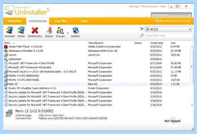
Task: Click the Install toolbar icon
Action: (x=21, y=30)
